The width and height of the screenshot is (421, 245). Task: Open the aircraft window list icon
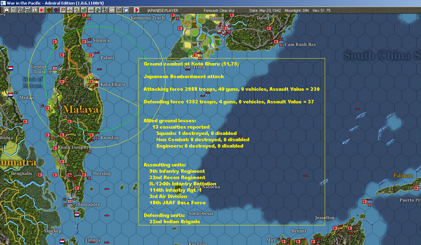pyautogui.click(x=20, y=10)
